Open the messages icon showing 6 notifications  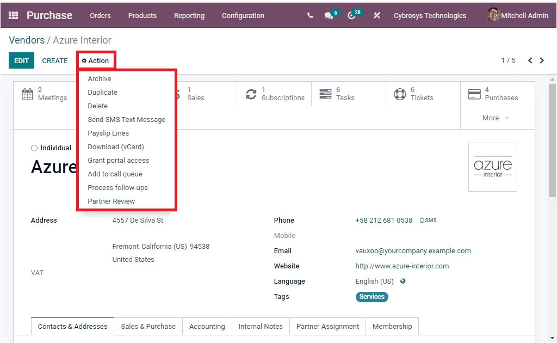pyautogui.click(x=329, y=15)
